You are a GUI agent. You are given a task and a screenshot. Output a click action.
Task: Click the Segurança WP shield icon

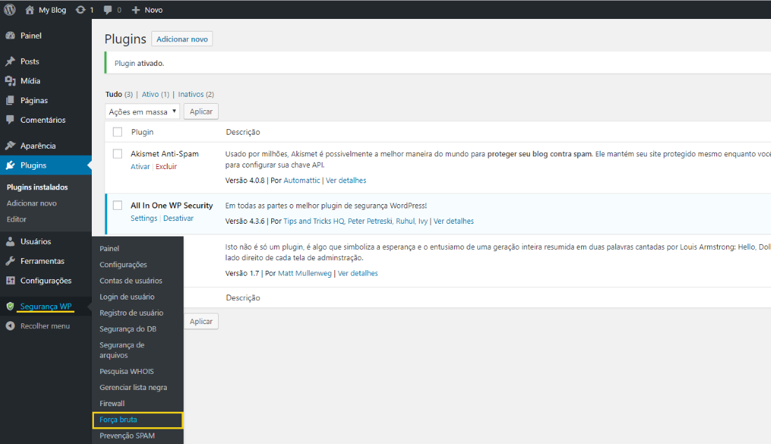[x=11, y=307]
